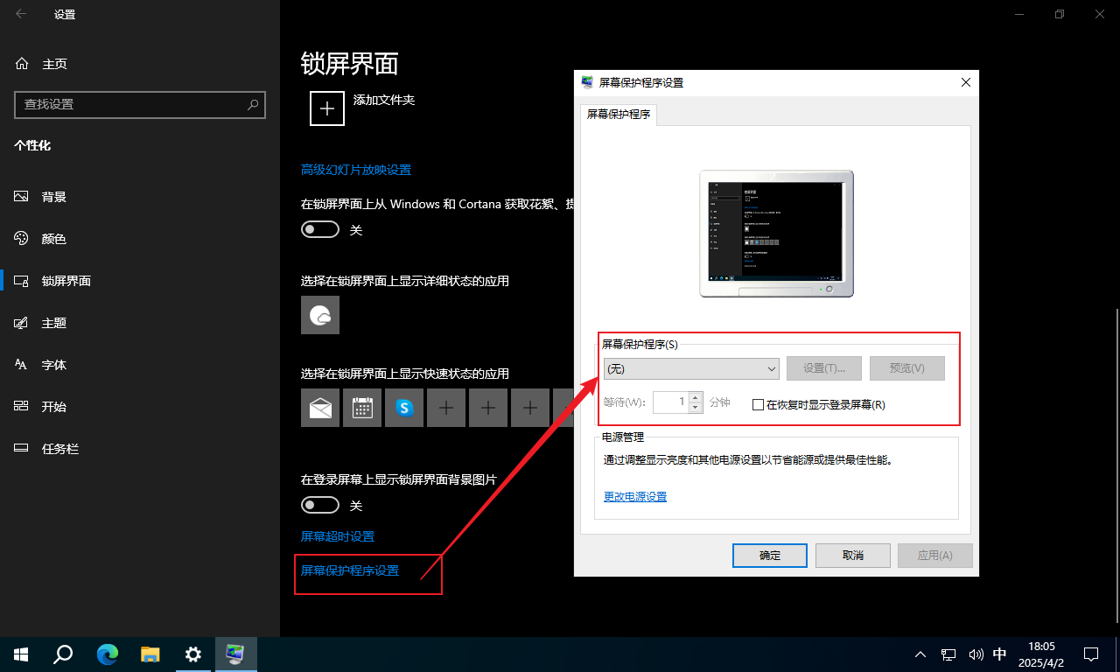This screenshot has height=672, width=1120.
Task: Click the search magnifier in settings search box
Action: (x=253, y=104)
